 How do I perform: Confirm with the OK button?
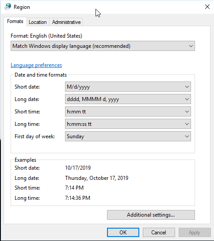tap(123, 233)
